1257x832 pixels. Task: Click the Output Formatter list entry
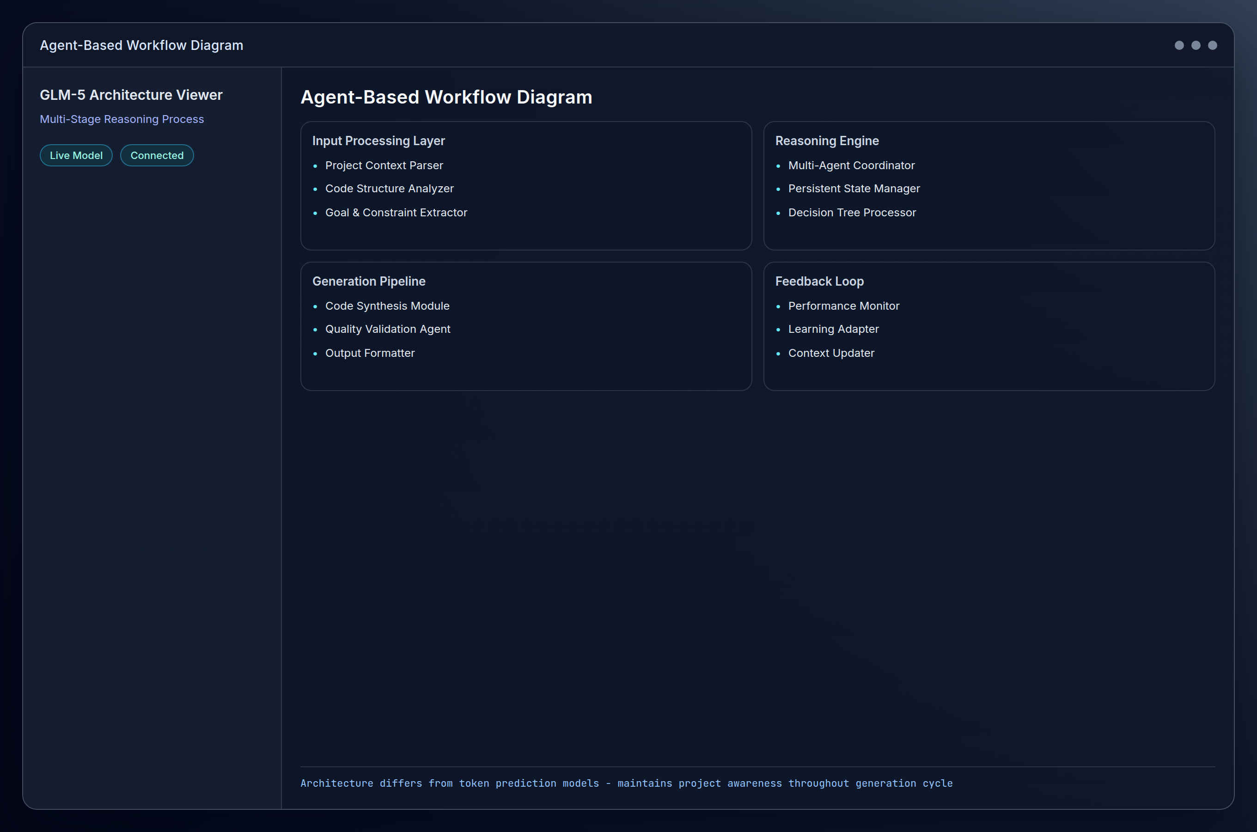pos(370,353)
